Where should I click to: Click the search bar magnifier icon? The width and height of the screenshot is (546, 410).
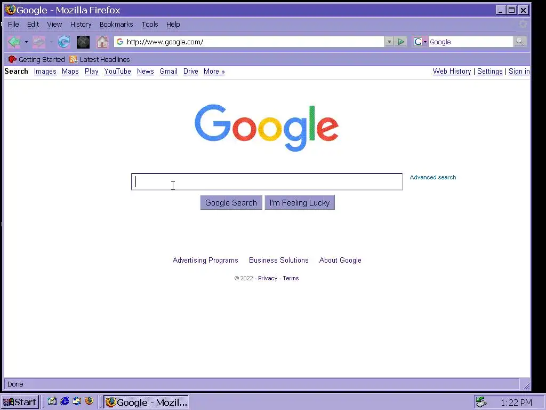pyautogui.click(x=520, y=42)
